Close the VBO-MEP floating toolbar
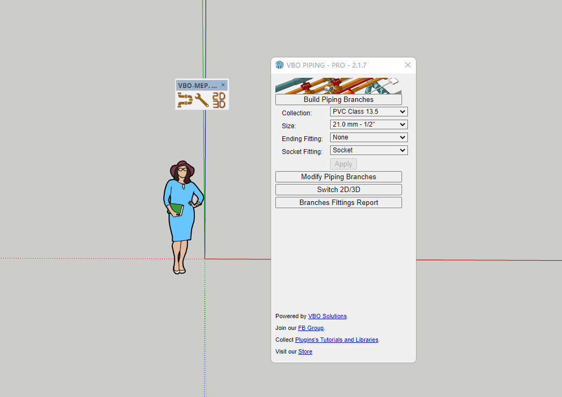Viewport: 562px width, 397px height. point(223,85)
